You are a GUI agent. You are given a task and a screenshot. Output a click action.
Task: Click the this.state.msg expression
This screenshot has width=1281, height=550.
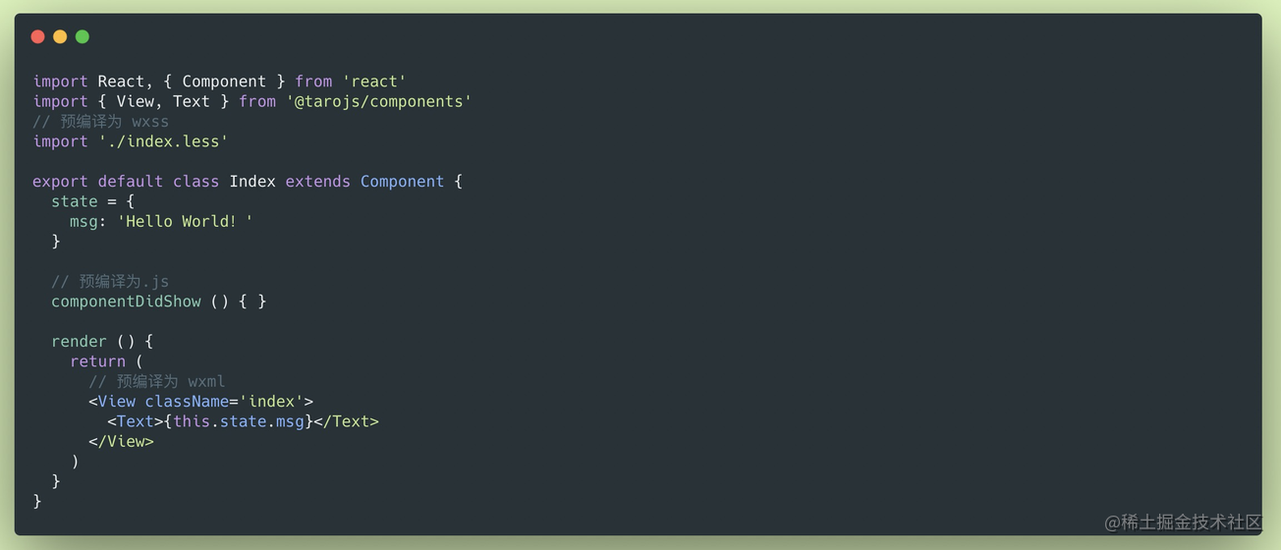click(x=239, y=421)
